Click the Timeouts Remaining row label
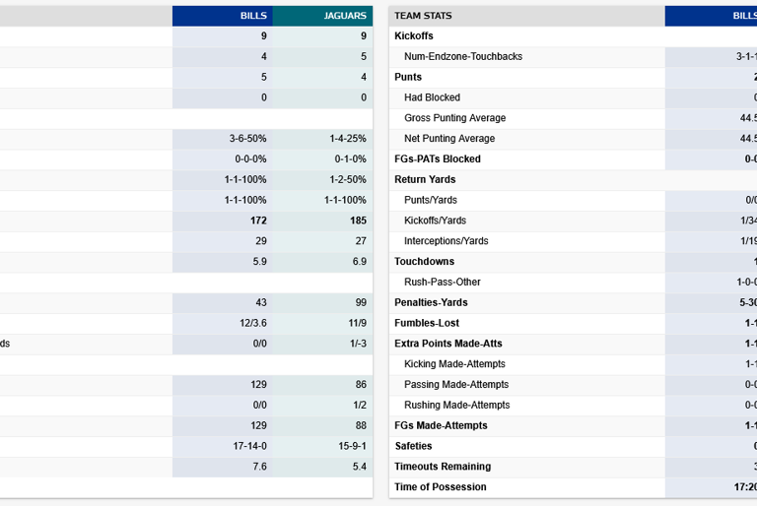Screen dimensions: 757x506 [442, 467]
